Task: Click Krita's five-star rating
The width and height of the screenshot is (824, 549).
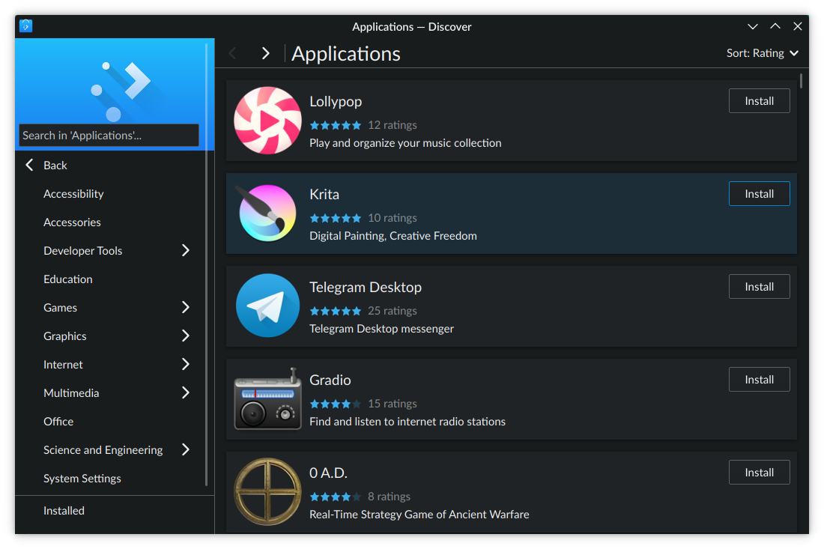Action: point(336,218)
